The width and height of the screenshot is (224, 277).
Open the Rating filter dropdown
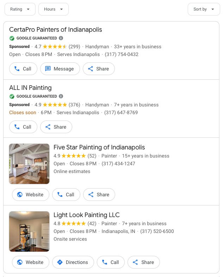(x=20, y=9)
